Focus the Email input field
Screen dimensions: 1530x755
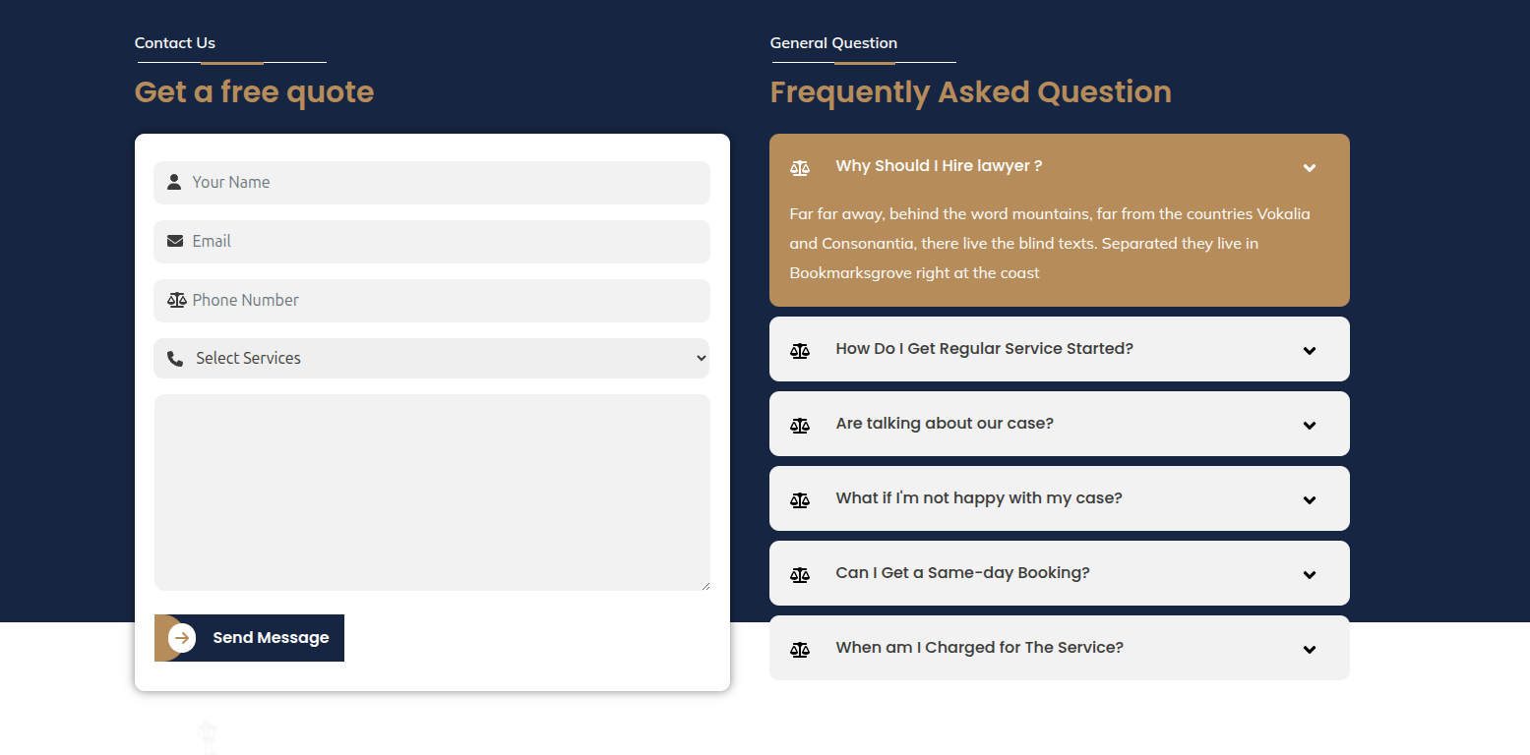432,242
